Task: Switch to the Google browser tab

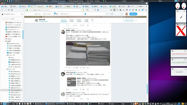Action: [x=122, y=6]
